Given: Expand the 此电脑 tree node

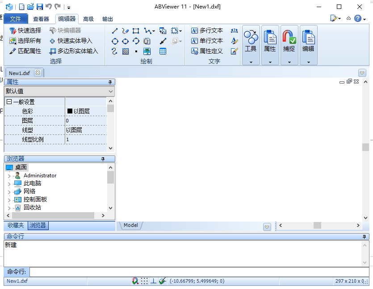Looking at the screenshot, I should [x=9, y=184].
